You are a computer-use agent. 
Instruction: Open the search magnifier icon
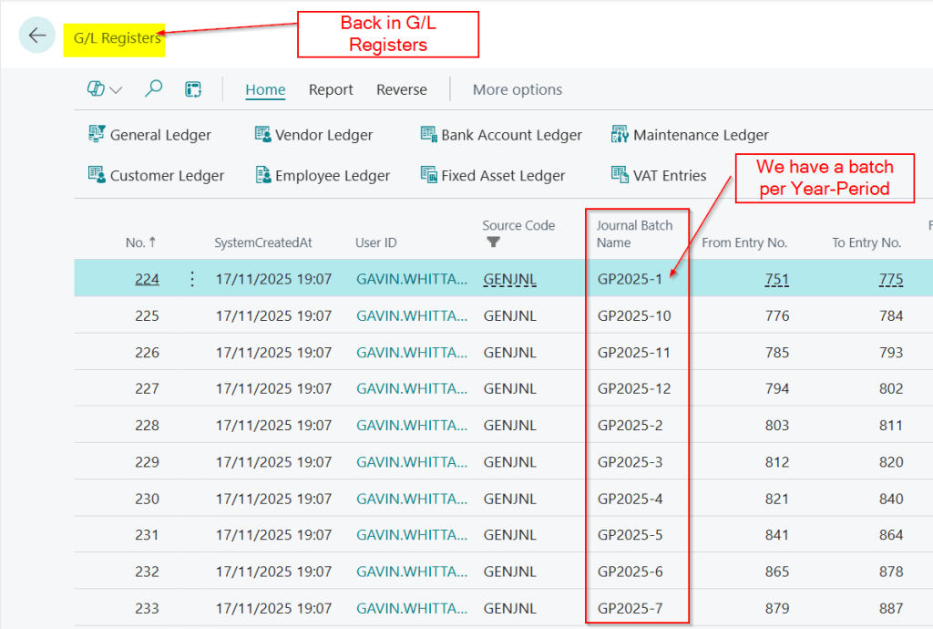[x=154, y=88]
